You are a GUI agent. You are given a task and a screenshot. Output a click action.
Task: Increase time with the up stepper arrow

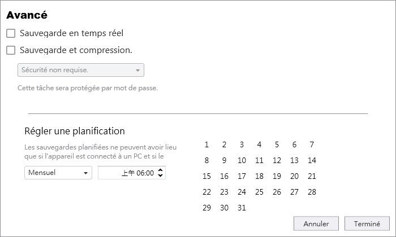click(x=160, y=170)
